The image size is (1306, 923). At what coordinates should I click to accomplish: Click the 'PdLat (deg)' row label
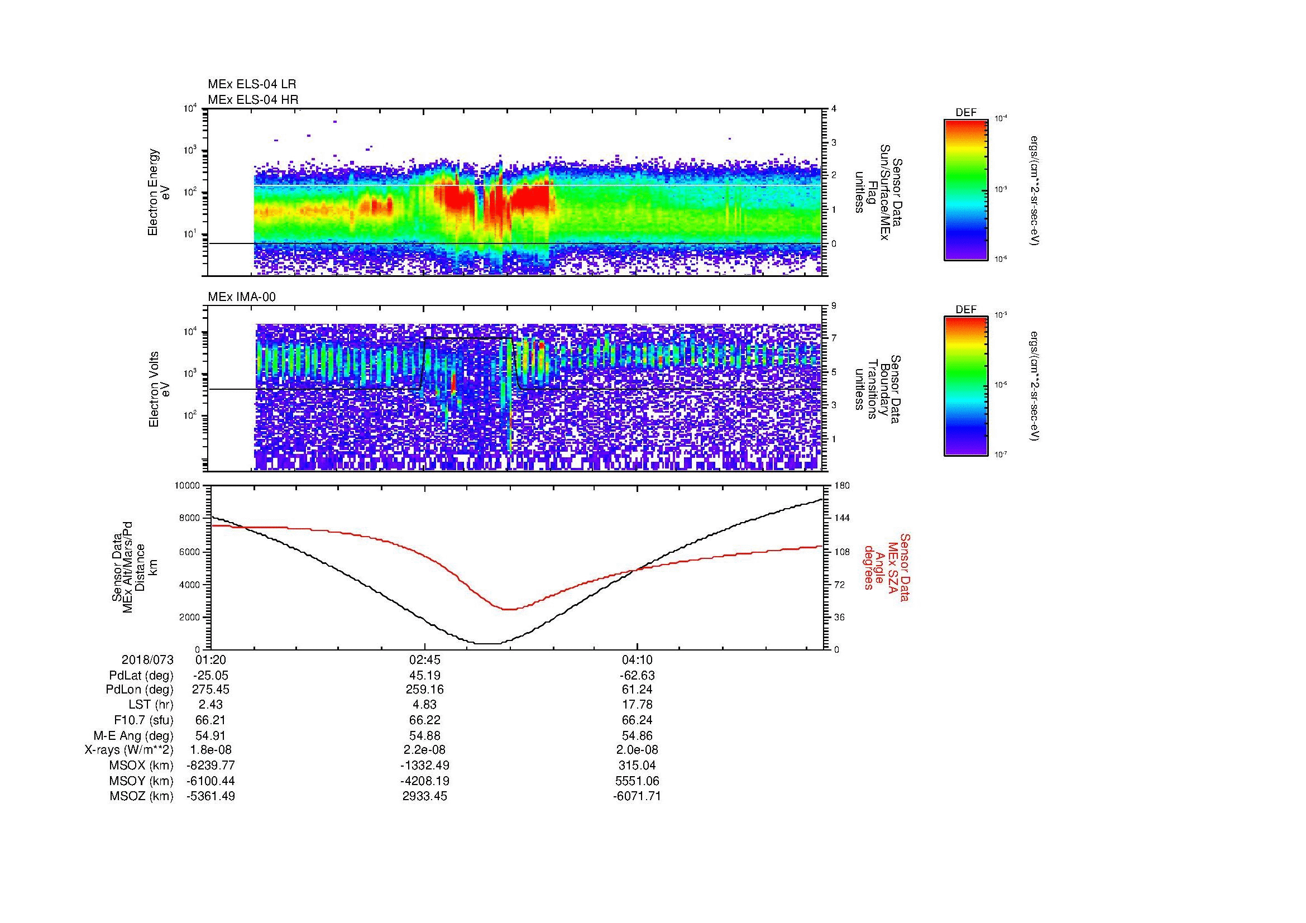[141, 676]
